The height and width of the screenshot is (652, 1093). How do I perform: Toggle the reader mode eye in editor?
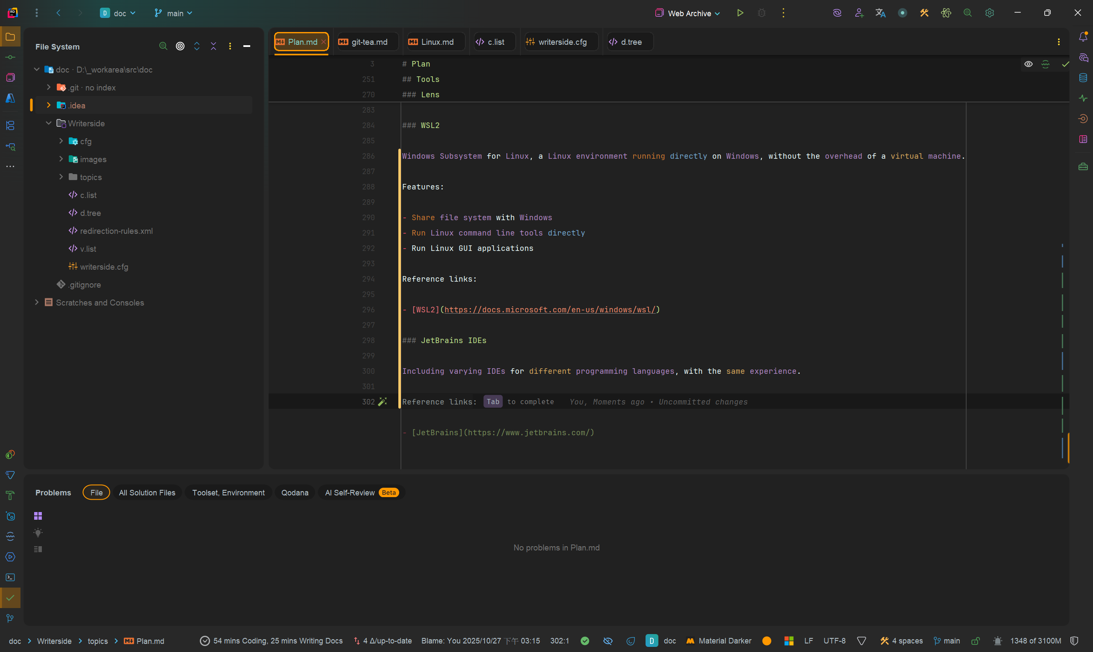coord(1029,64)
